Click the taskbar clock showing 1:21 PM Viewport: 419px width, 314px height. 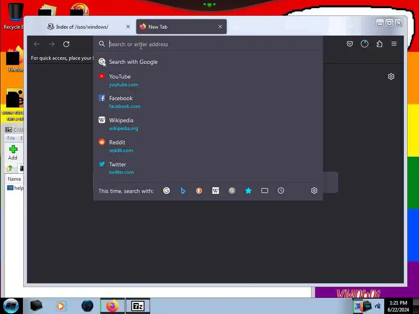click(398, 306)
